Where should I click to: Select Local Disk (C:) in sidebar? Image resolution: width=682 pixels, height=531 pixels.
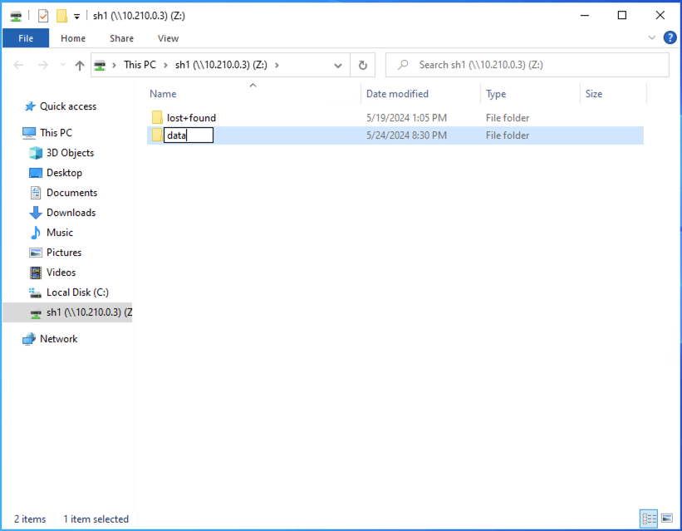(76, 292)
